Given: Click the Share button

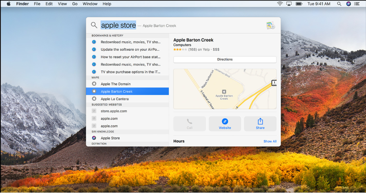Looking at the screenshot, I should 260,124.
